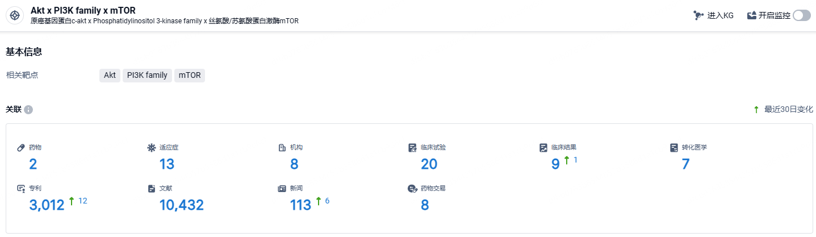The image size is (816, 237).
Task: Open the 20 clinical trials count
Action: [429, 164]
